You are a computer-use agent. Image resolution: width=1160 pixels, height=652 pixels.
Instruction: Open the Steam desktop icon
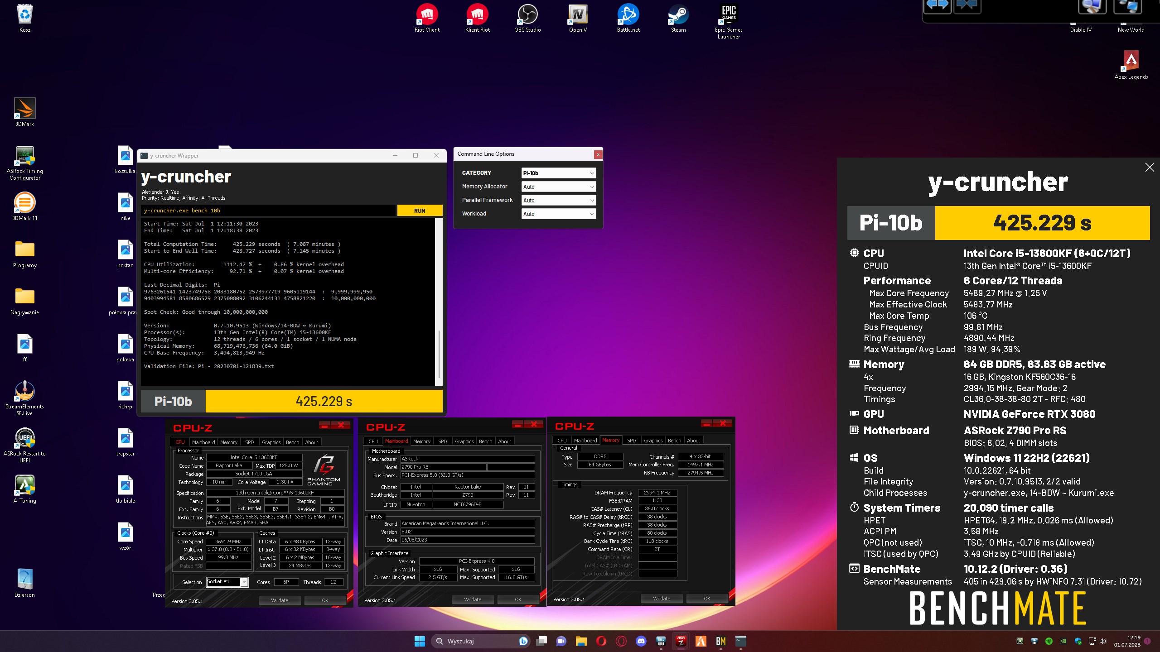click(x=678, y=18)
